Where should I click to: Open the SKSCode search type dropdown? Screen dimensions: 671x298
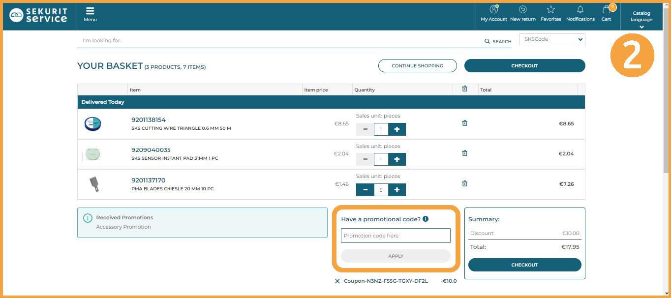(x=552, y=39)
